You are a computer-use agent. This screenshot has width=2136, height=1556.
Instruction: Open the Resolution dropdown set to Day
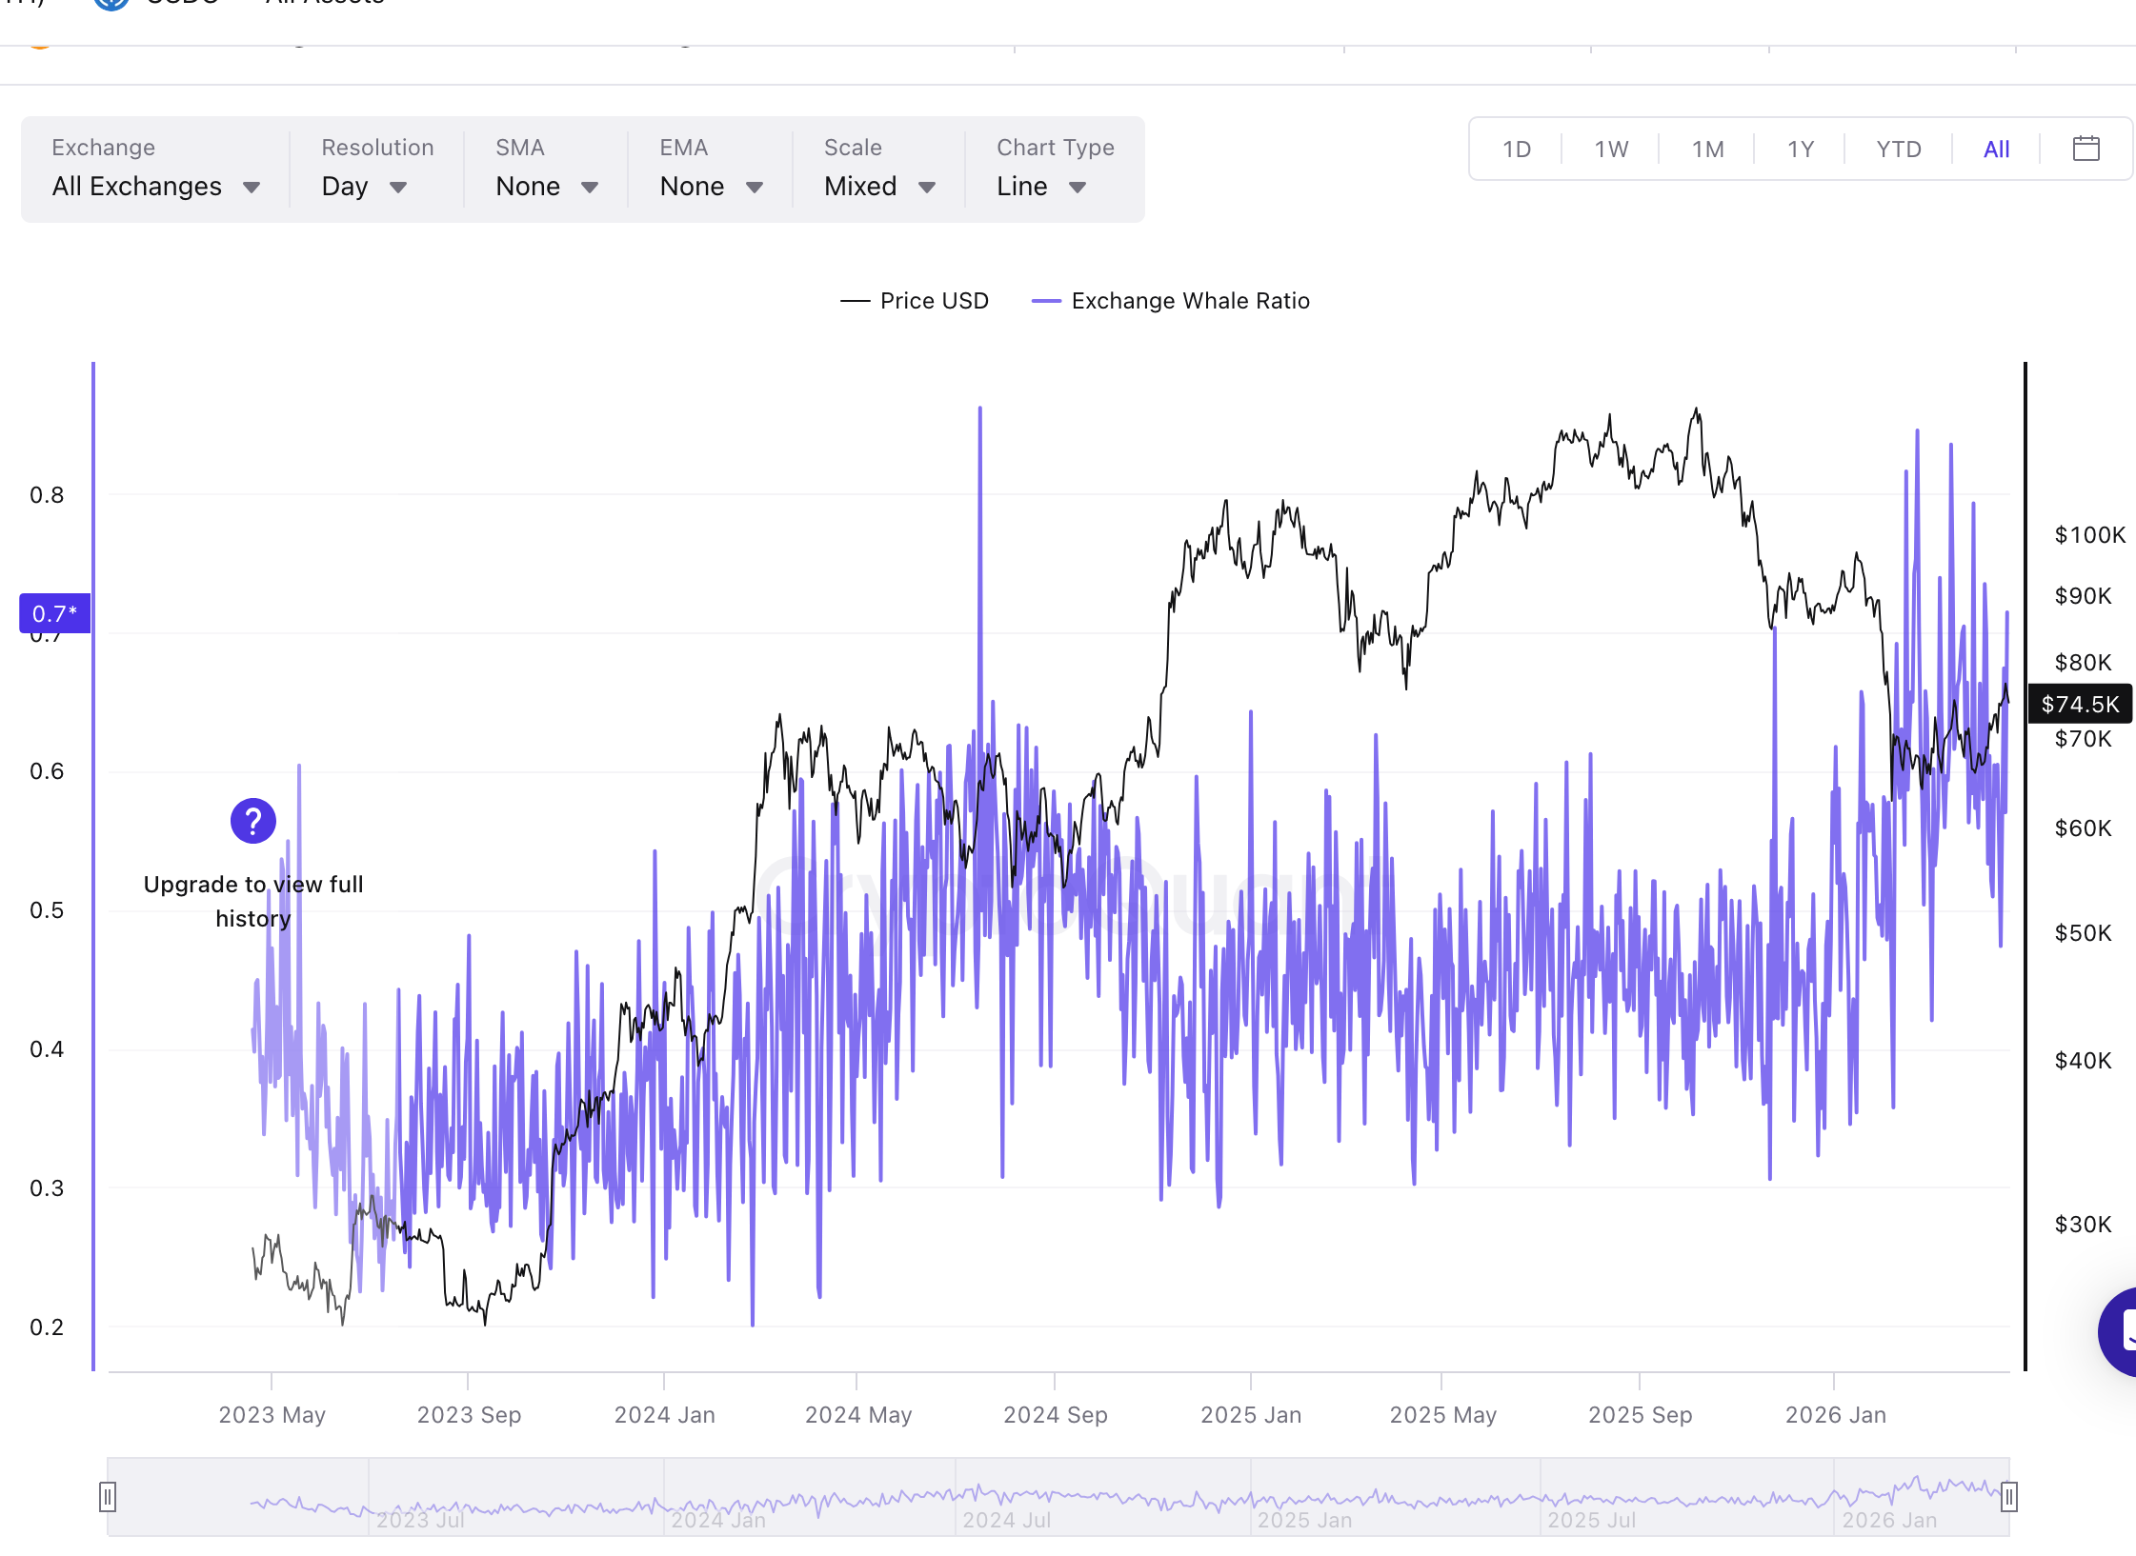click(377, 170)
